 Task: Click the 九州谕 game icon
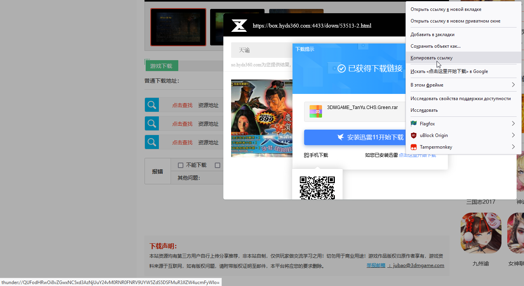click(481, 233)
